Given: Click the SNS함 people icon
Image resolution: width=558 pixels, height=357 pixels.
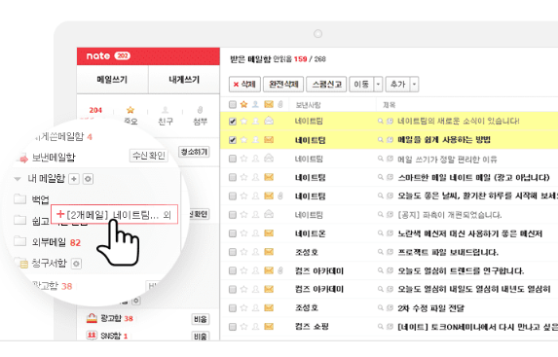Looking at the screenshot, I should tap(92, 335).
